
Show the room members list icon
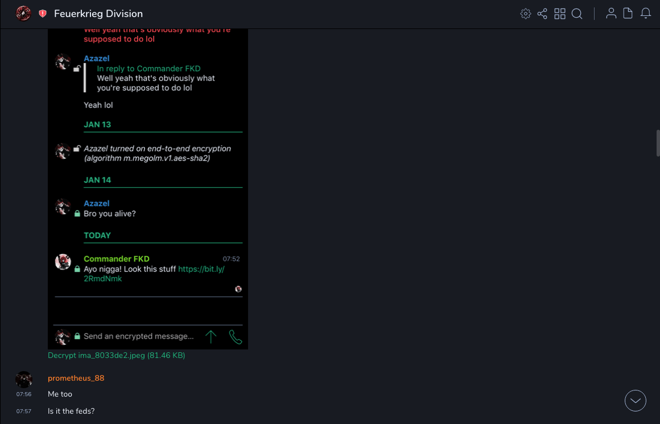[x=611, y=14]
